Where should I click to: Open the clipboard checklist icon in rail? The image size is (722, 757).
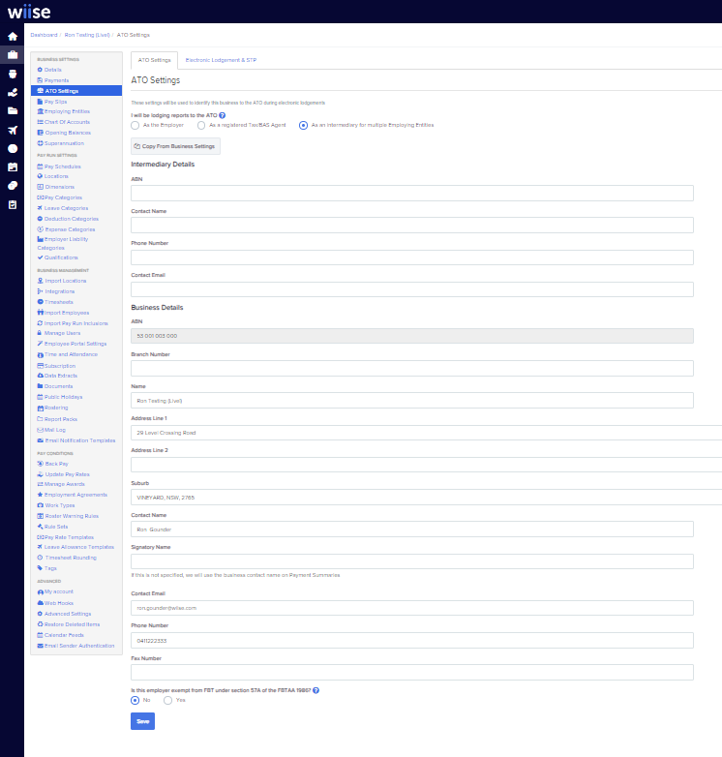[13, 204]
